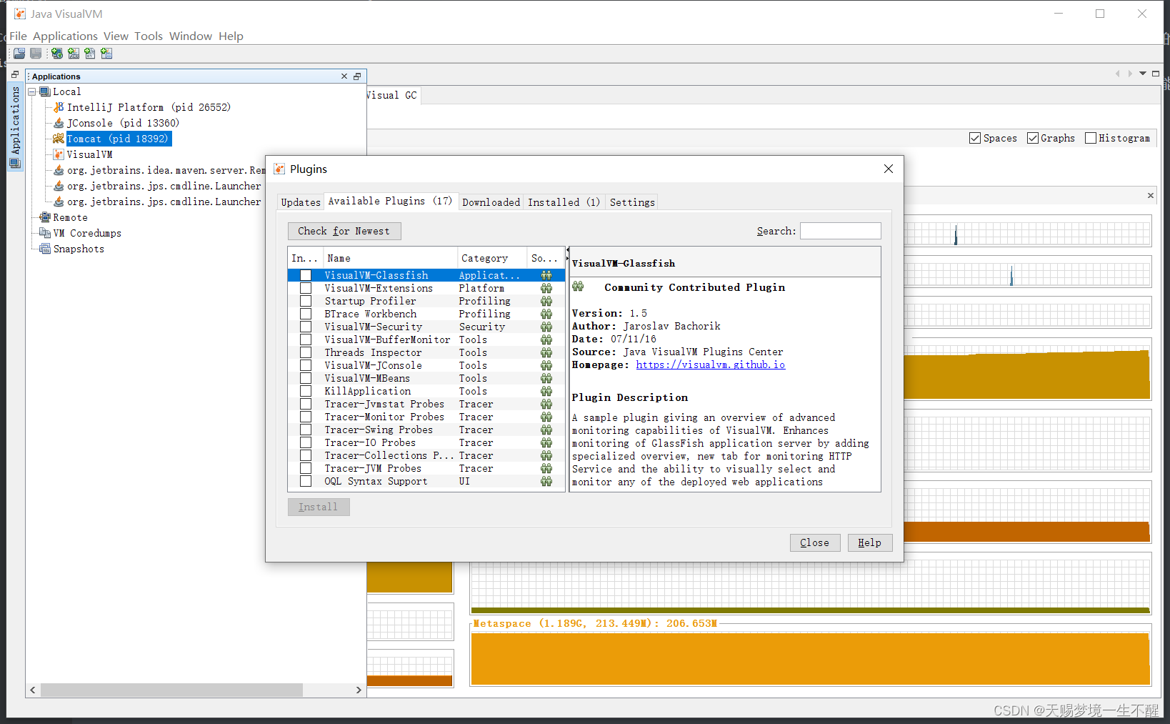
Task: Click the source icon for OQL Syntax Support
Action: coord(546,481)
